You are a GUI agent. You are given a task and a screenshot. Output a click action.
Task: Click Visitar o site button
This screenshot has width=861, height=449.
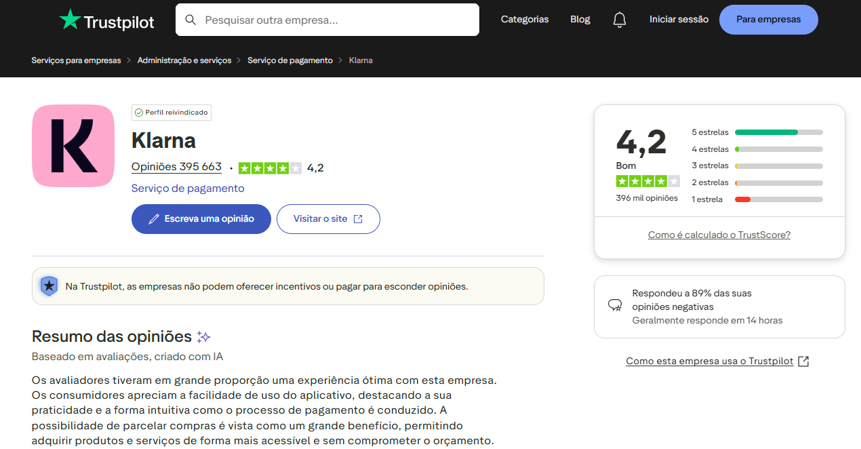click(x=328, y=219)
